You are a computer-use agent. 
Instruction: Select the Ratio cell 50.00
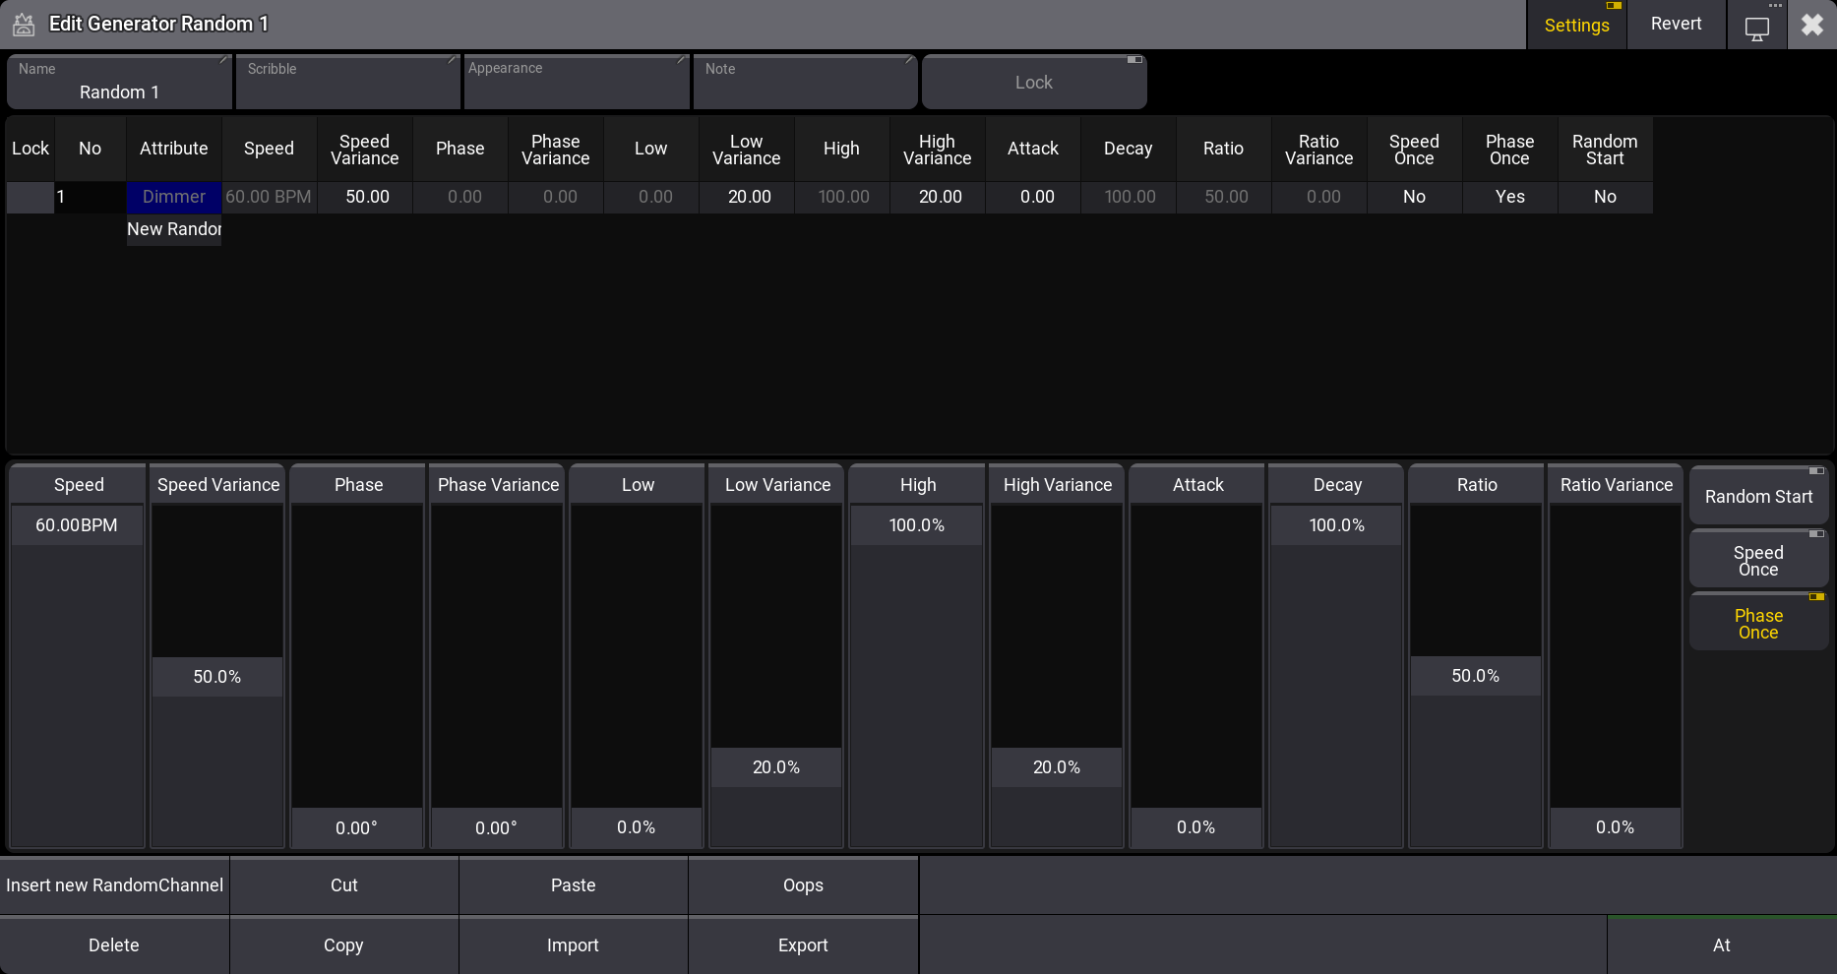point(1224,197)
